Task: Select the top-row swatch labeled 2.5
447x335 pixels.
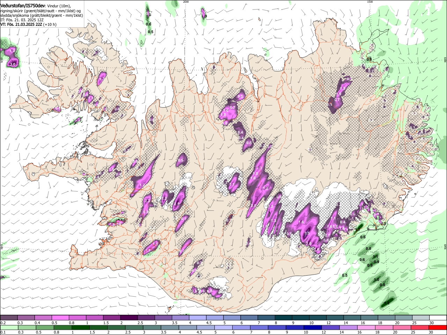Action: pyautogui.click(x=146, y=318)
